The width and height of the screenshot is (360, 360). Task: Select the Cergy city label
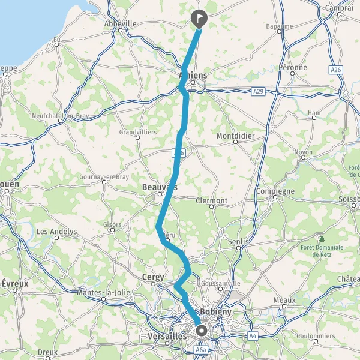coord(153,277)
